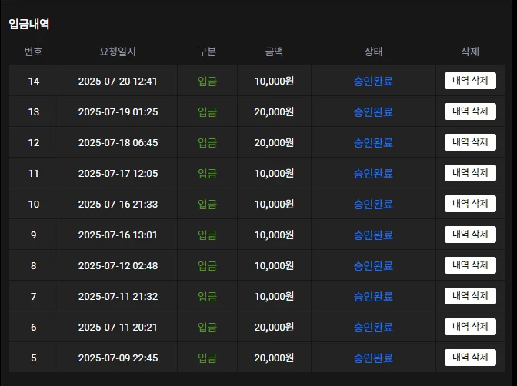The image size is (517, 386).
Task: Delete history for row number 10
Action: 470,204
